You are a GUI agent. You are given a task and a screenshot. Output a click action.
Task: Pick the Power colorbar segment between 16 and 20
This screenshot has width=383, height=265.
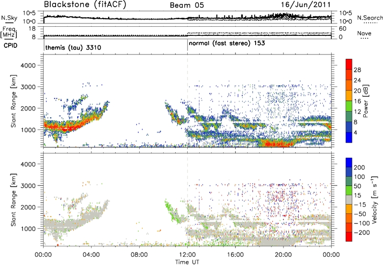coord(349,96)
